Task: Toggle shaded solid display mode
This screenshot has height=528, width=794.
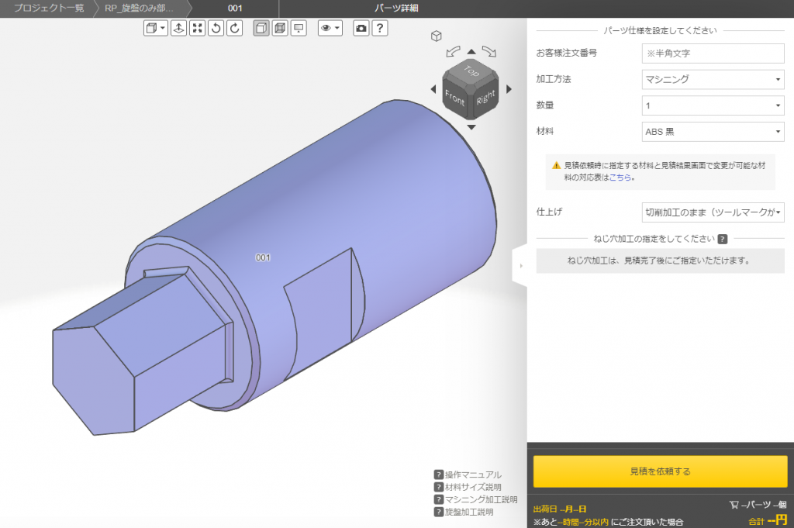Action: coord(261,29)
